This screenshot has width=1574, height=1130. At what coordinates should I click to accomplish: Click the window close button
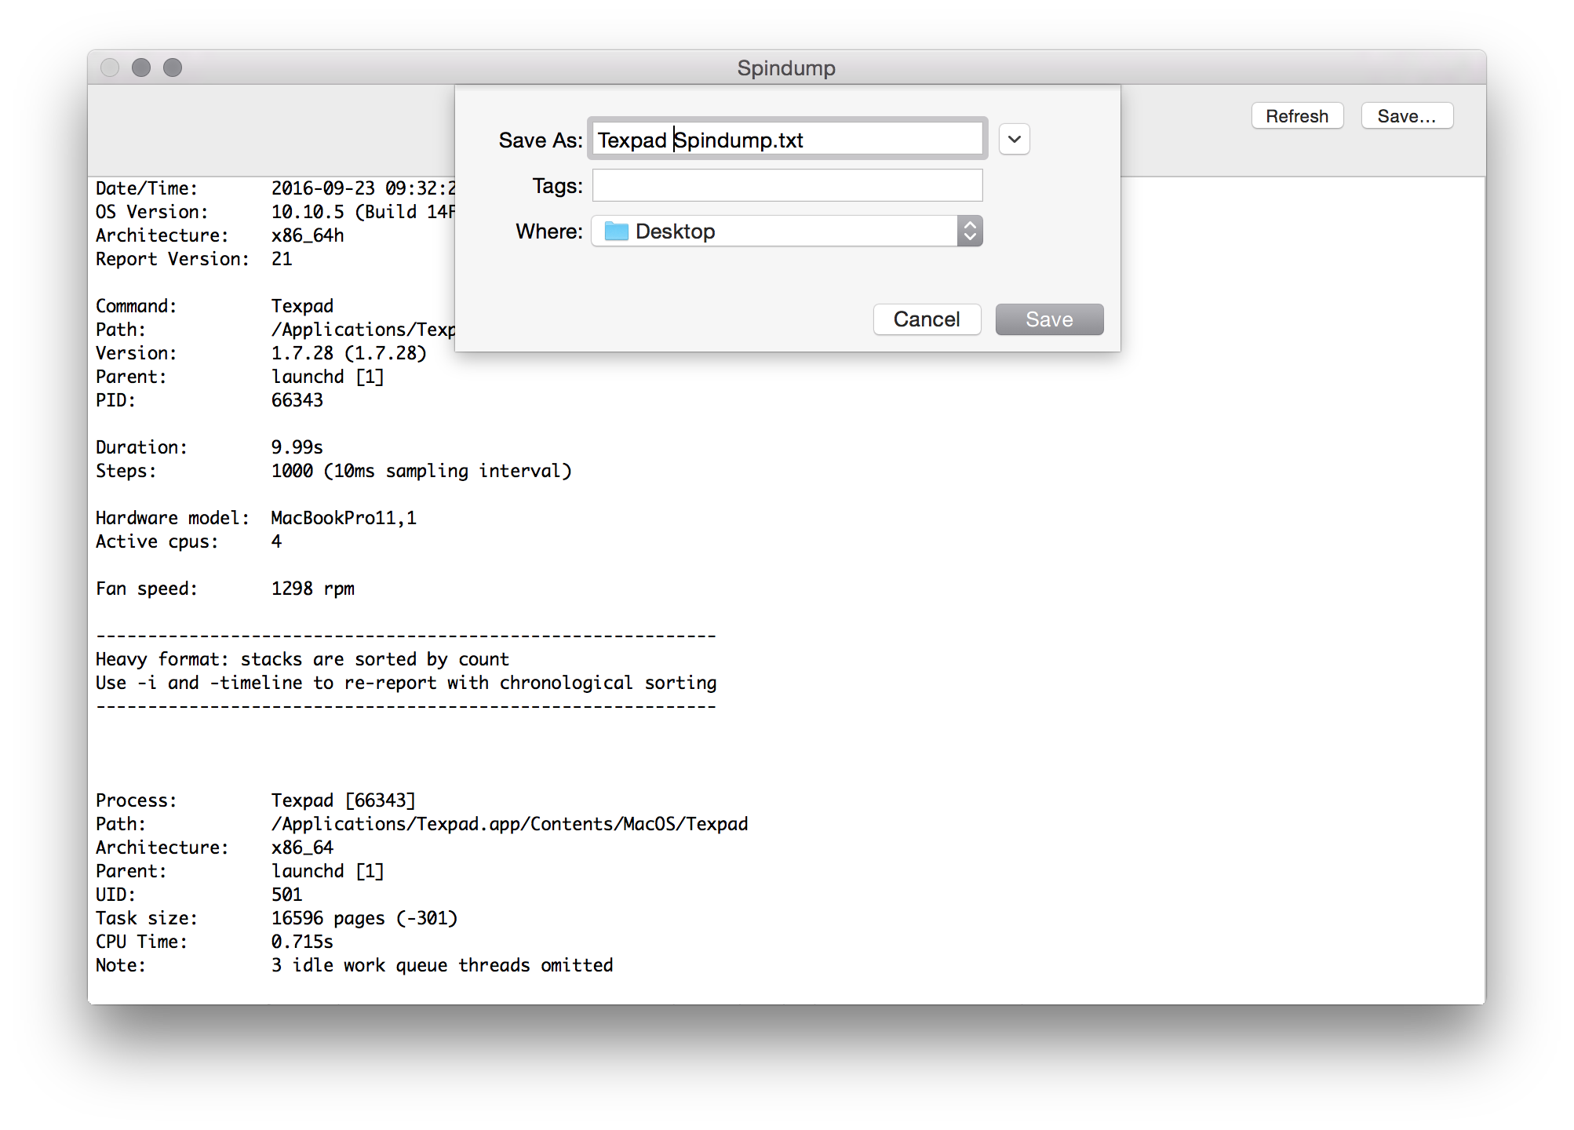[x=110, y=67]
